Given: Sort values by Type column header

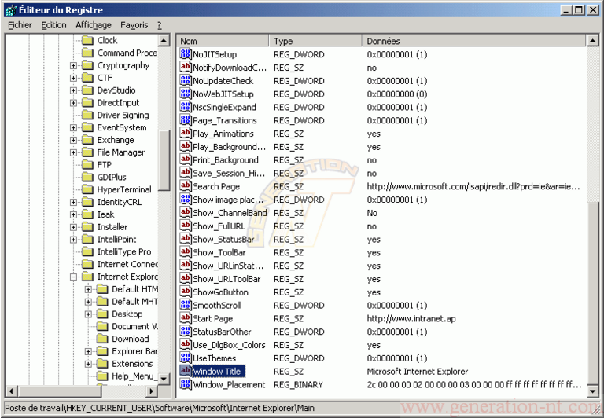Looking at the screenshot, I should click(x=315, y=41).
